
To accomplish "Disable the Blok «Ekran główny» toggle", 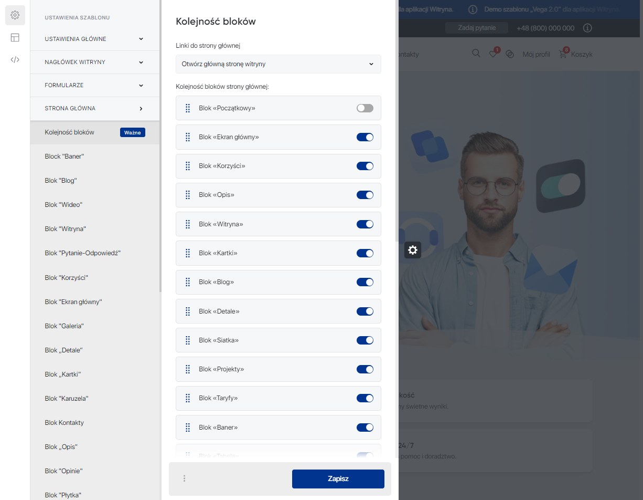I will point(365,137).
